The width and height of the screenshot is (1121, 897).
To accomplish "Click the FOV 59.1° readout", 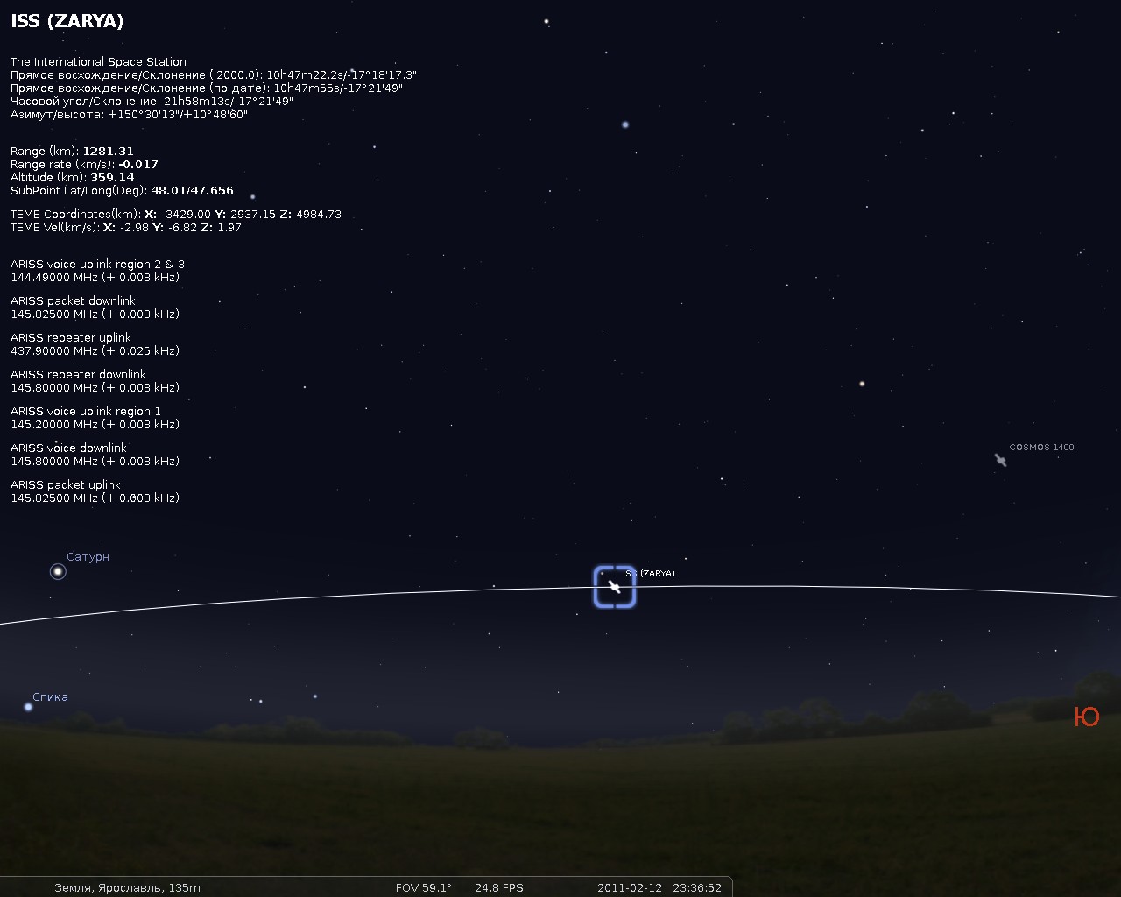I will [x=424, y=887].
